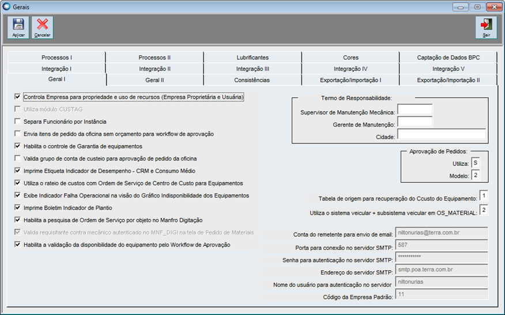The width and height of the screenshot is (505, 315).
Task: Select the Integração IV tab
Action: pyautogui.click(x=351, y=69)
